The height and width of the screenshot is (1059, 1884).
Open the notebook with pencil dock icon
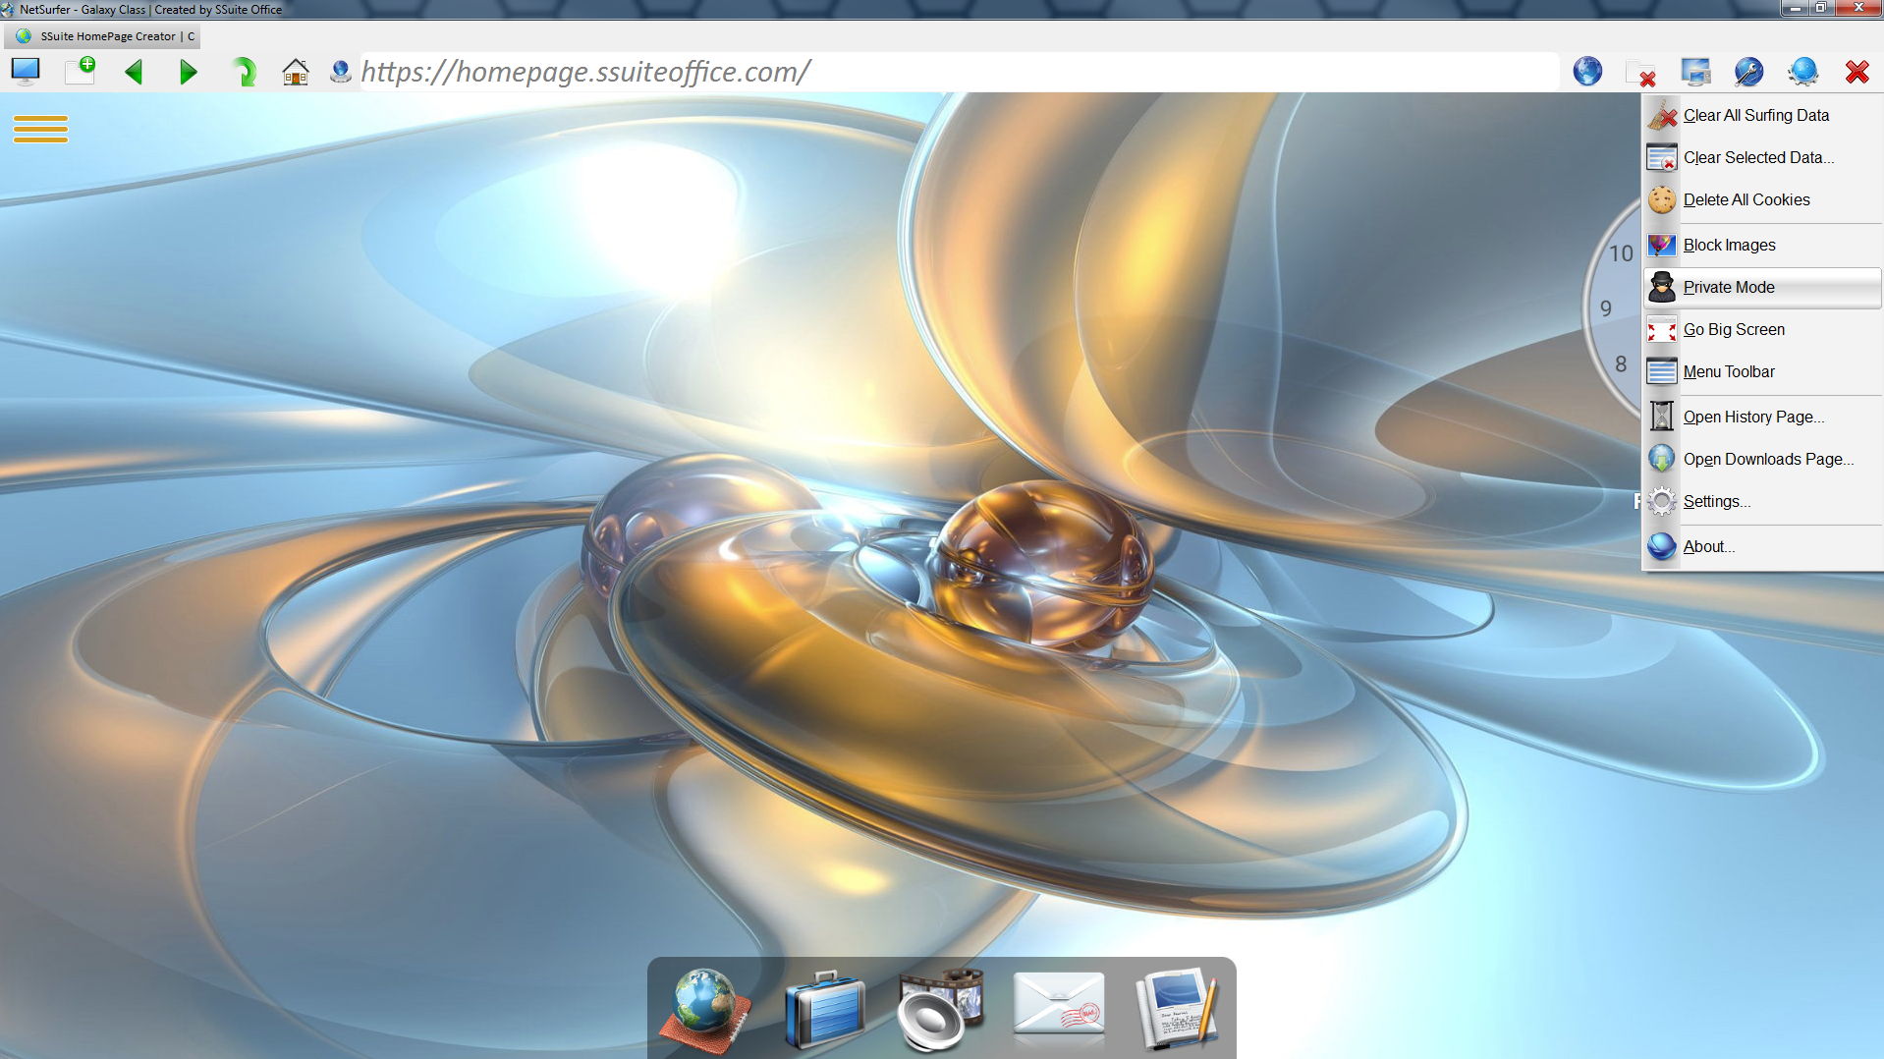pyautogui.click(x=1177, y=1009)
